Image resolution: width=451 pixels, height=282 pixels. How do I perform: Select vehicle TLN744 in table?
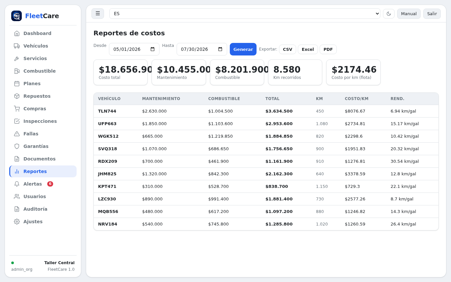(107, 111)
